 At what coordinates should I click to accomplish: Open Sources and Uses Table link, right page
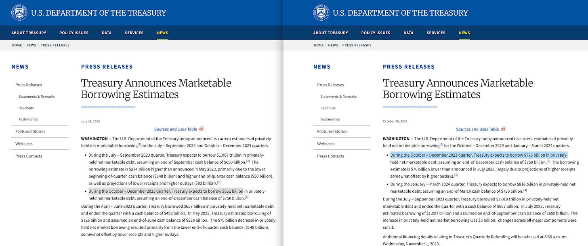477,129
